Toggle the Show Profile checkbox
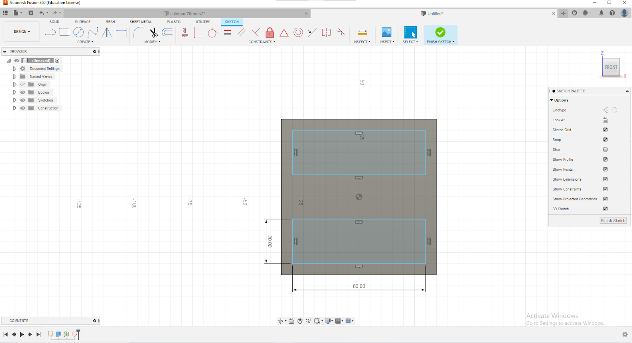Viewport: 632px width, 343px height. tap(605, 159)
